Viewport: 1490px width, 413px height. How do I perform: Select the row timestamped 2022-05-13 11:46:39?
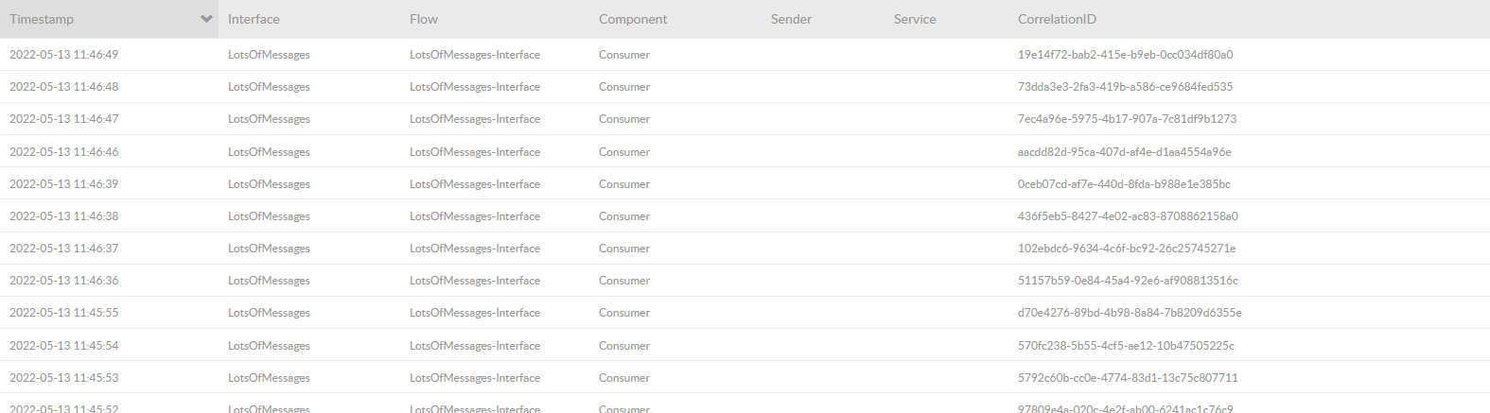click(64, 184)
